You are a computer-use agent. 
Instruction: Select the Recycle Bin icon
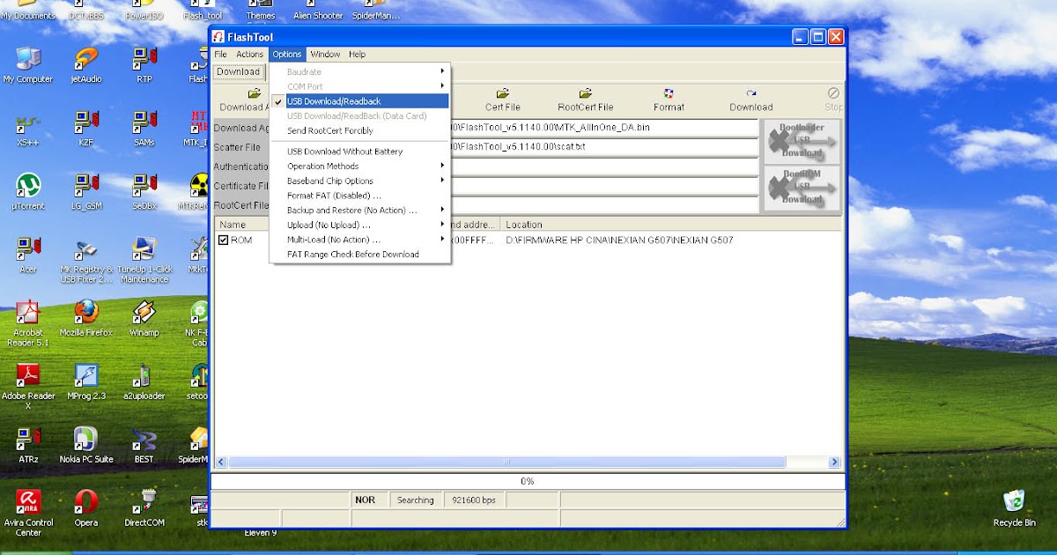pyautogui.click(x=1014, y=502)
